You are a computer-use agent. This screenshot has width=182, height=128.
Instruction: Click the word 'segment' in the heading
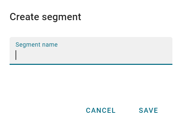(62, 18)
